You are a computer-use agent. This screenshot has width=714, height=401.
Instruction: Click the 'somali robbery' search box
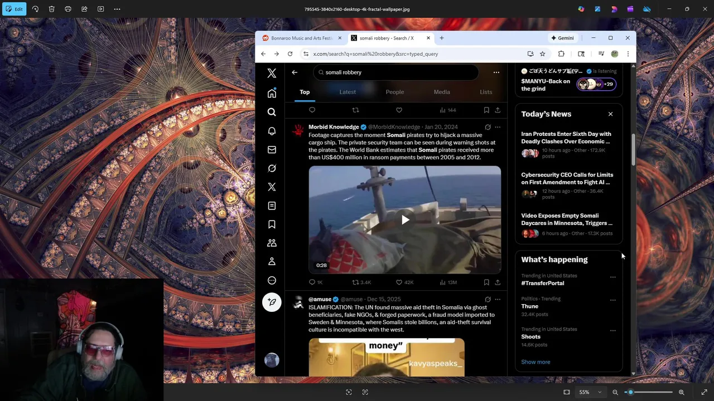point(395,72)
